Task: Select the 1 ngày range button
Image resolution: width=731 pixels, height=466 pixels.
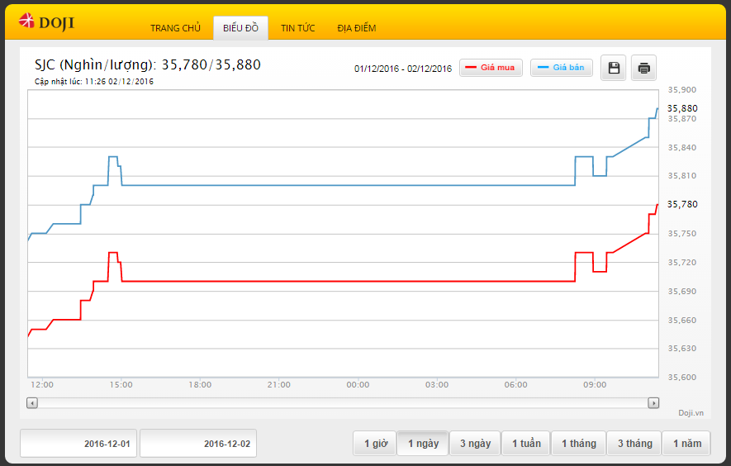Action: click(x=422, y=443)
